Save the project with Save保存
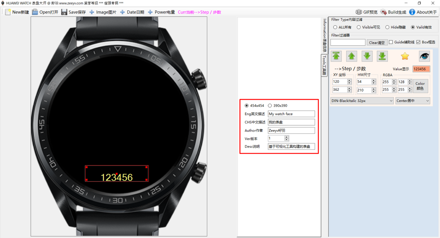The height and width of the screenshot is (238, 440). coord(74,12)
